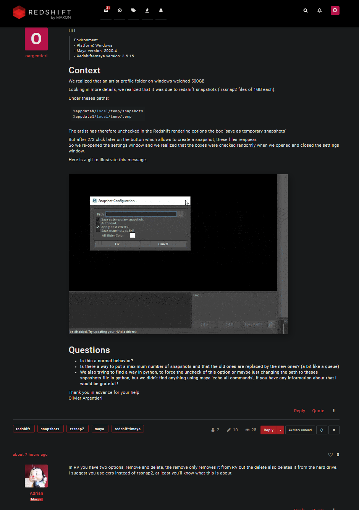Open the search magnifier icon
This screenshot has height=510, width=359.
coord(306,11)
